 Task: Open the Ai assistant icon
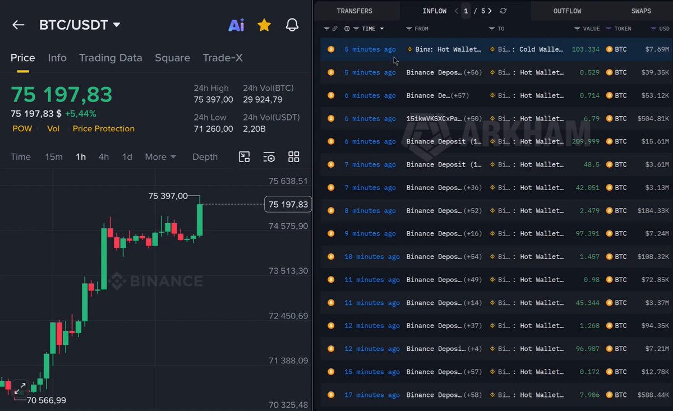point(236,25)
